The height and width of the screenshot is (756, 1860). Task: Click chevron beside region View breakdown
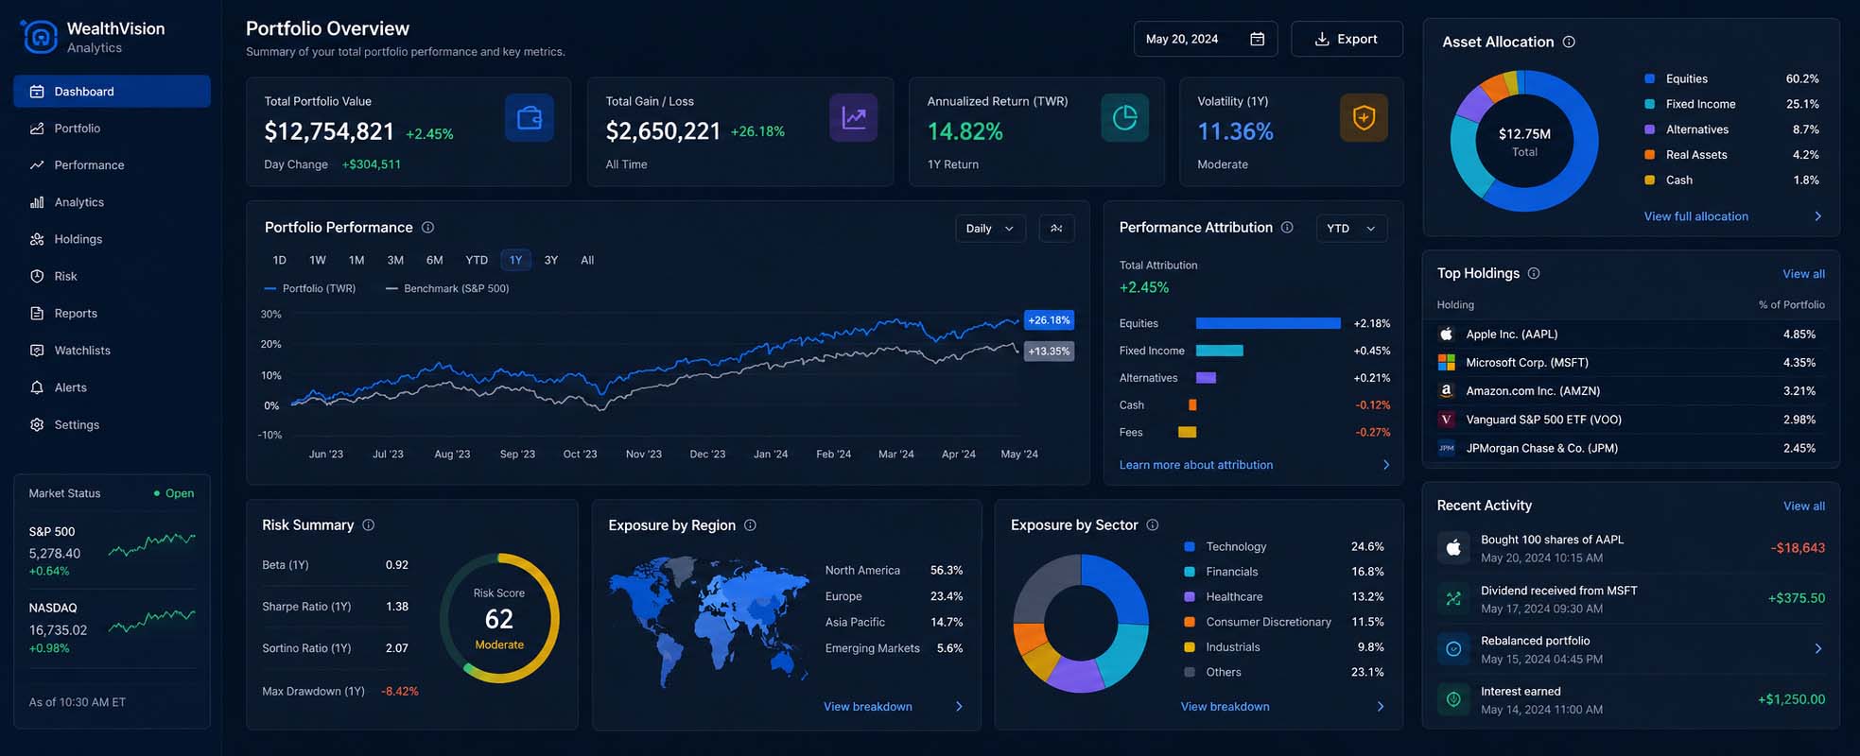pyautogui.click(x=958, y=707)
